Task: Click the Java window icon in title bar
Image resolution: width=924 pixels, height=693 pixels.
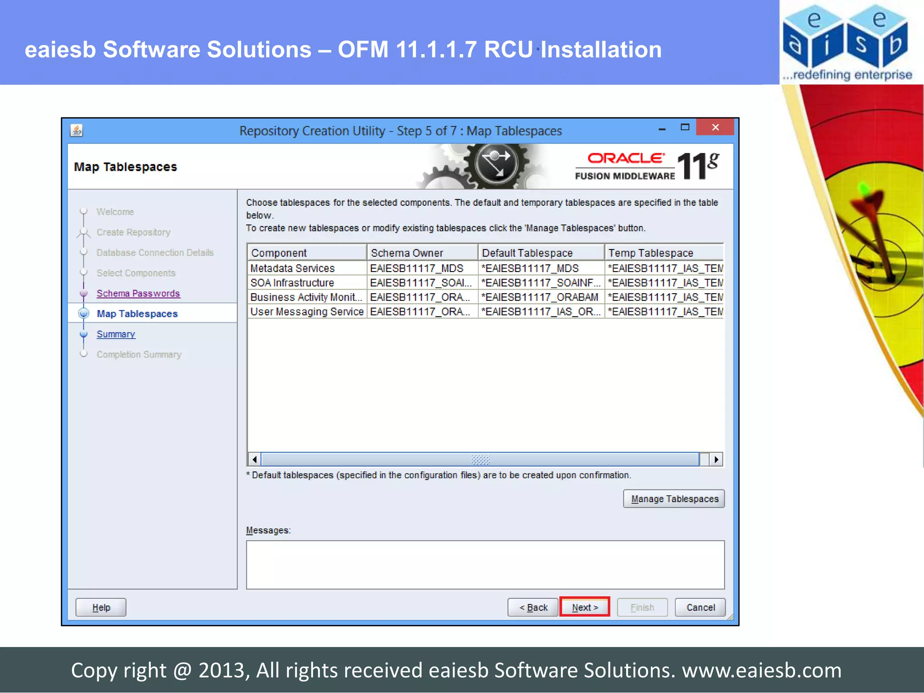Action: (77, 130)
